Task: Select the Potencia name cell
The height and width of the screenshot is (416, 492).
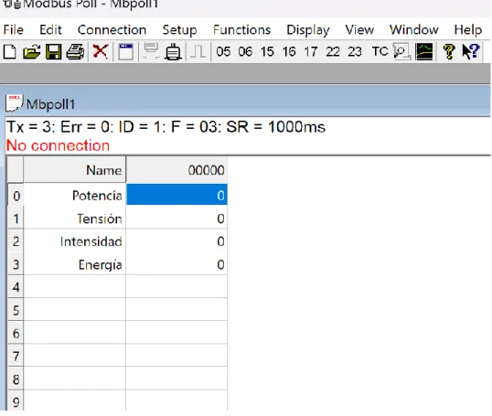Action: (x=75, y=196)
